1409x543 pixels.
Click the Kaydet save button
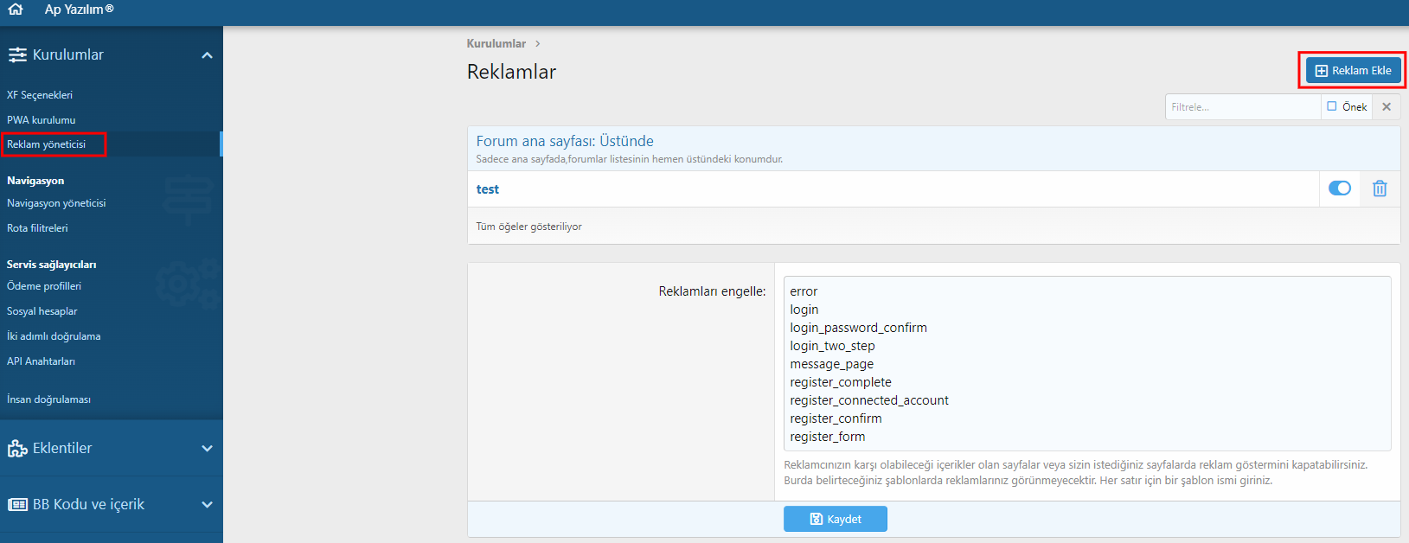[836, 519]
